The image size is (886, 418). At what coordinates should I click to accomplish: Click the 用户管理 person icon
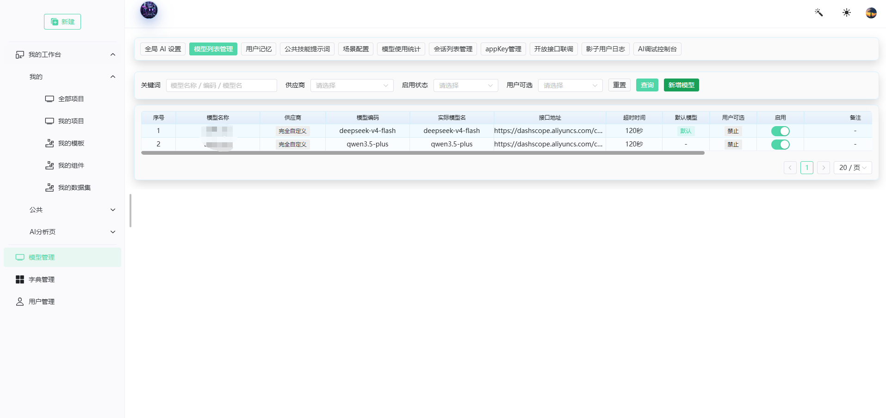click(20, 302)
